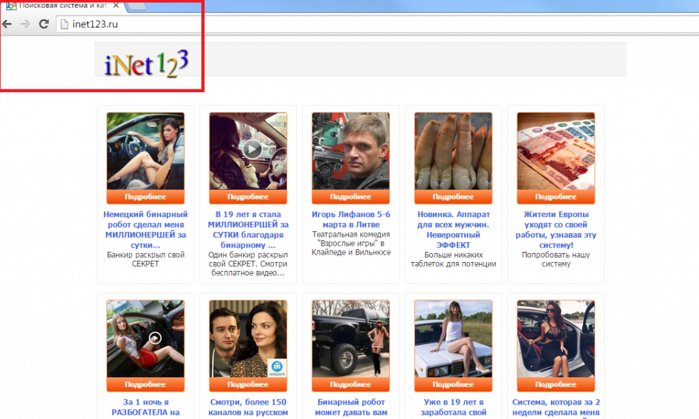This screenshot has width=699, height=419.
Task: Open the thumbnail above Новинка. Аппарат ad
Action: point(453,151)
